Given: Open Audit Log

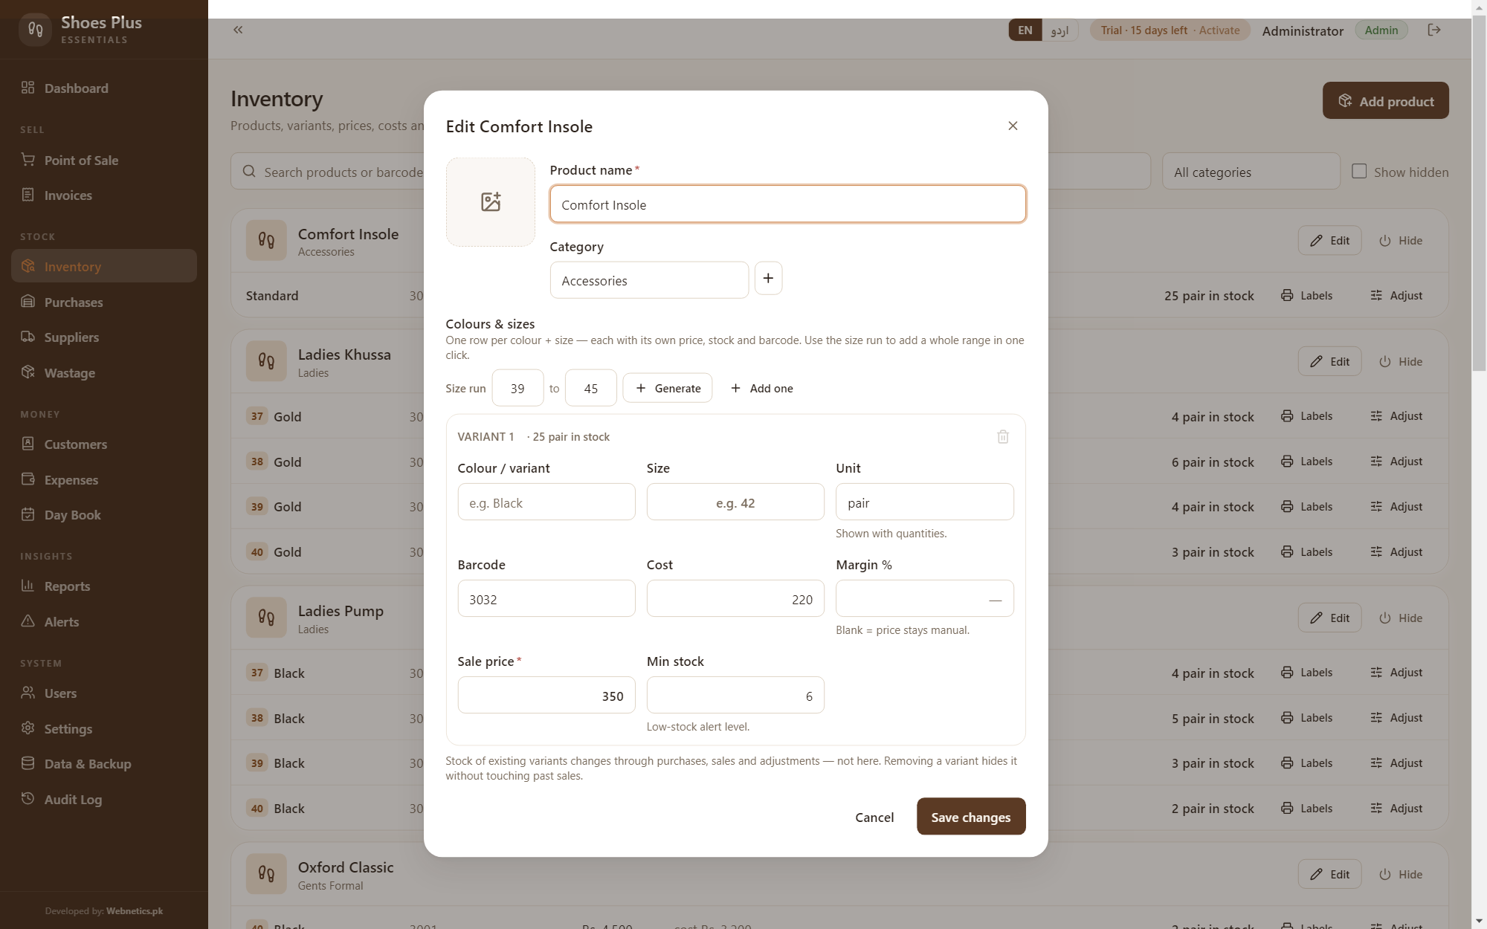Looking at the screenshot, I should (x=104, y=799).
